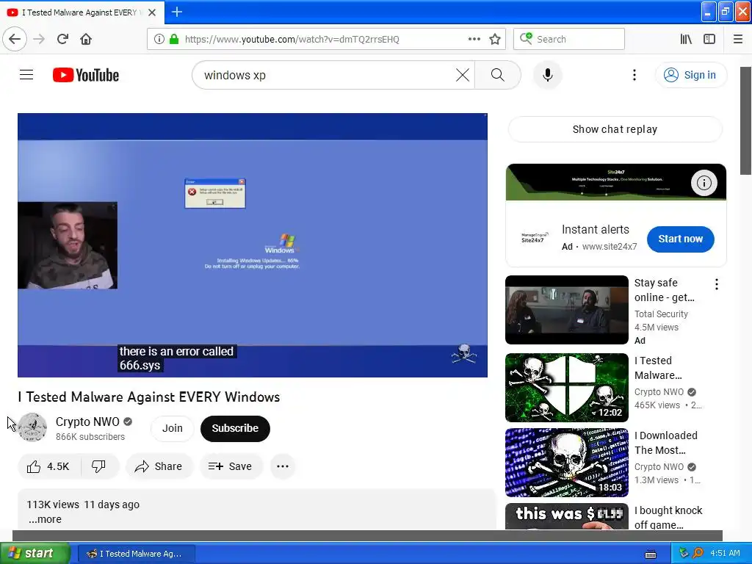Close the 'I Tested Malware Against EVERY' tab

(x=152, y=12)
